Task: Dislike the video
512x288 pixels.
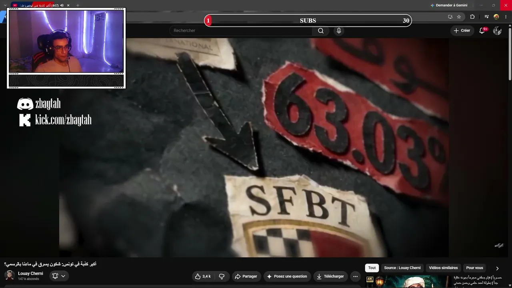Action: click(x=222, y=276)
